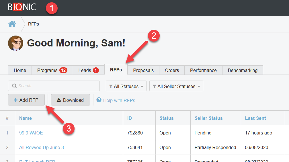Go to the Orders tab
289x162 pixels.
tap(172, 70)
